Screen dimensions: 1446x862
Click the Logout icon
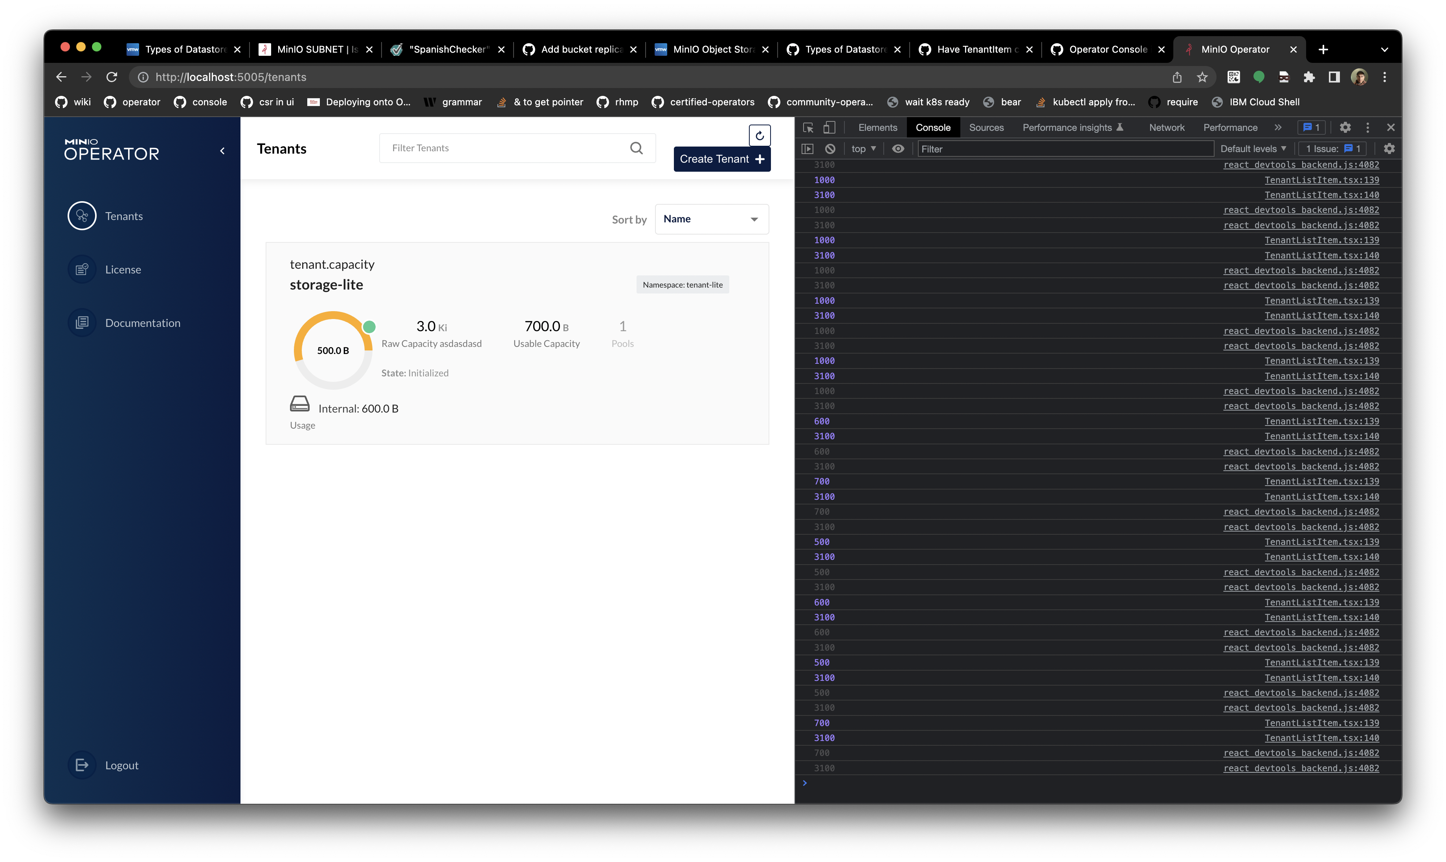pos(82,765)
